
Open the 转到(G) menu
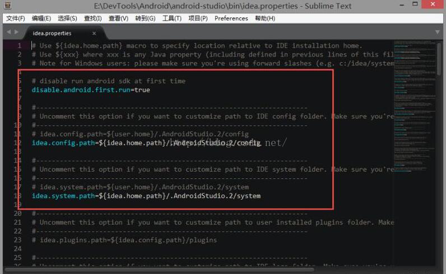pos(145,18)
